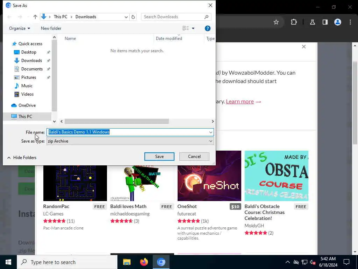Select Music in the navigation pane
The height and width of the screenshot is (269, 358).
27,86
